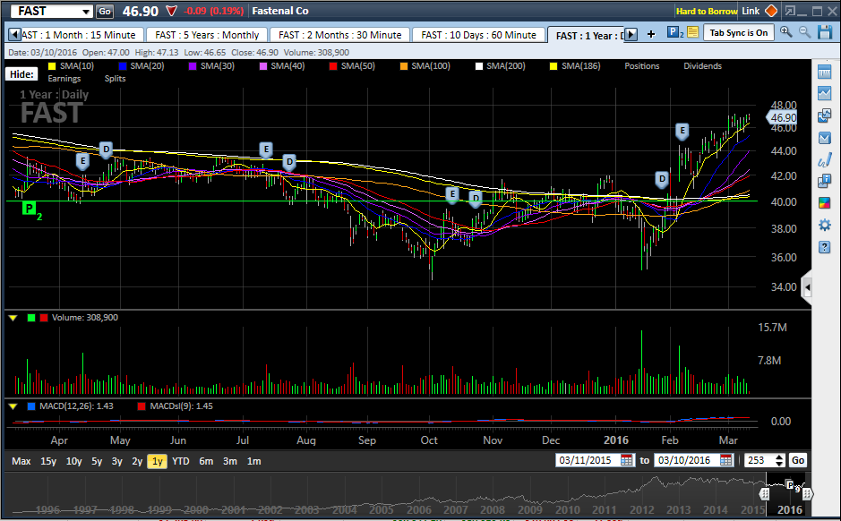Switch to the 10 Days : 60 Minute tab
Screen dimensions: 841x521
478,35
